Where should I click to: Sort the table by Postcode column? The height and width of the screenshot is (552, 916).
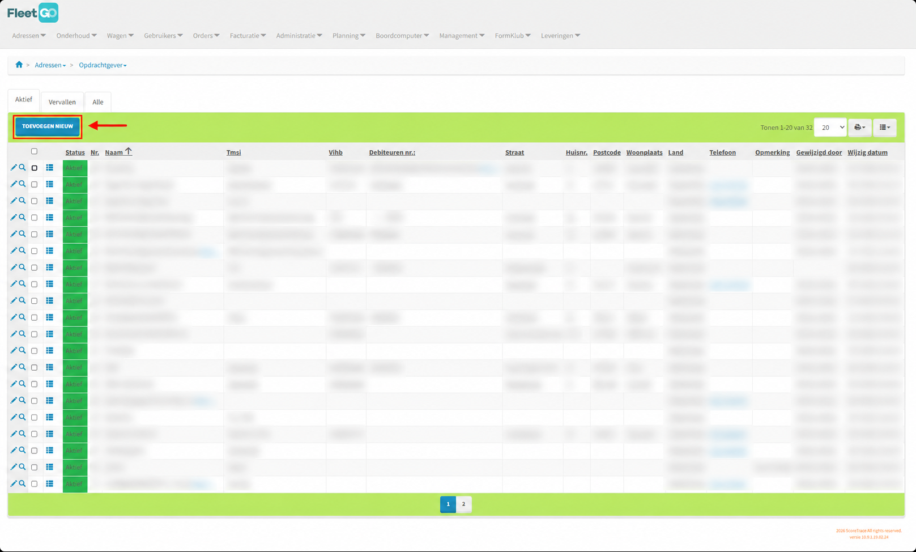coord(607,152)
